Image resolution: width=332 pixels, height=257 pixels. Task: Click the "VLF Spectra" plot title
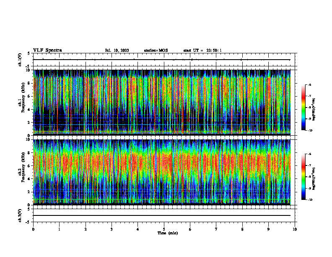click(47, 50)
